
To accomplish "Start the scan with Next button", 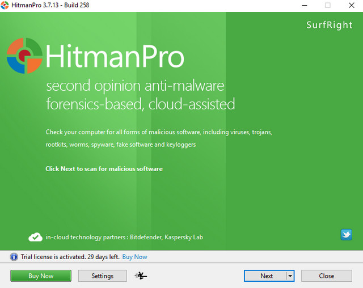I will pos(266,276).
